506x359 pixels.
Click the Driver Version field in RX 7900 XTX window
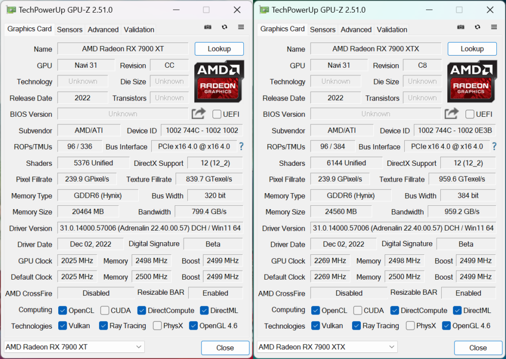tap(403, 228)
